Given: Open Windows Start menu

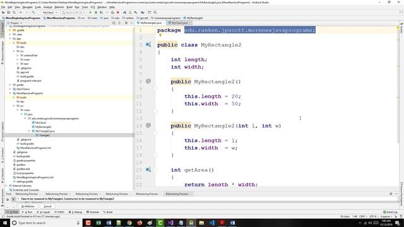Looking at the screenshot, I should click(x=4, y=223).
